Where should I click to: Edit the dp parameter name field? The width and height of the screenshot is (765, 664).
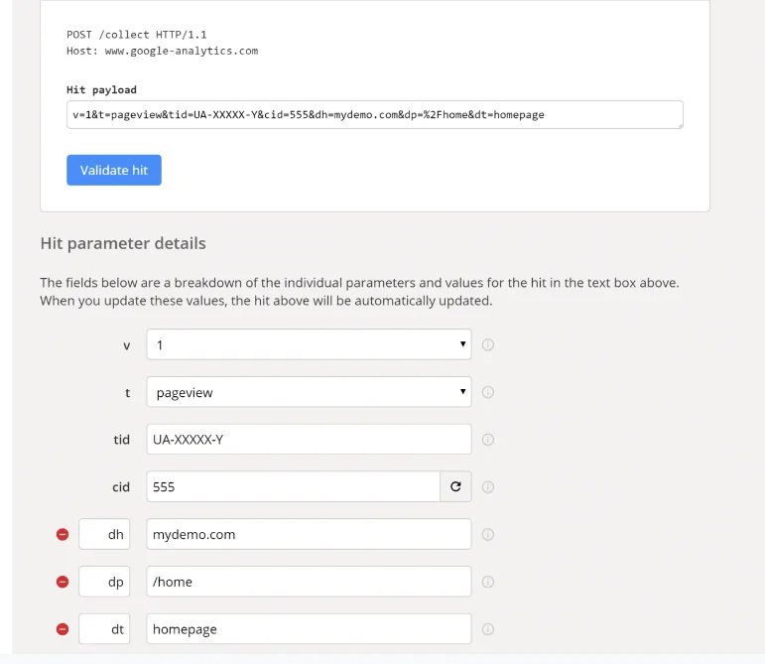click(104, 581)
